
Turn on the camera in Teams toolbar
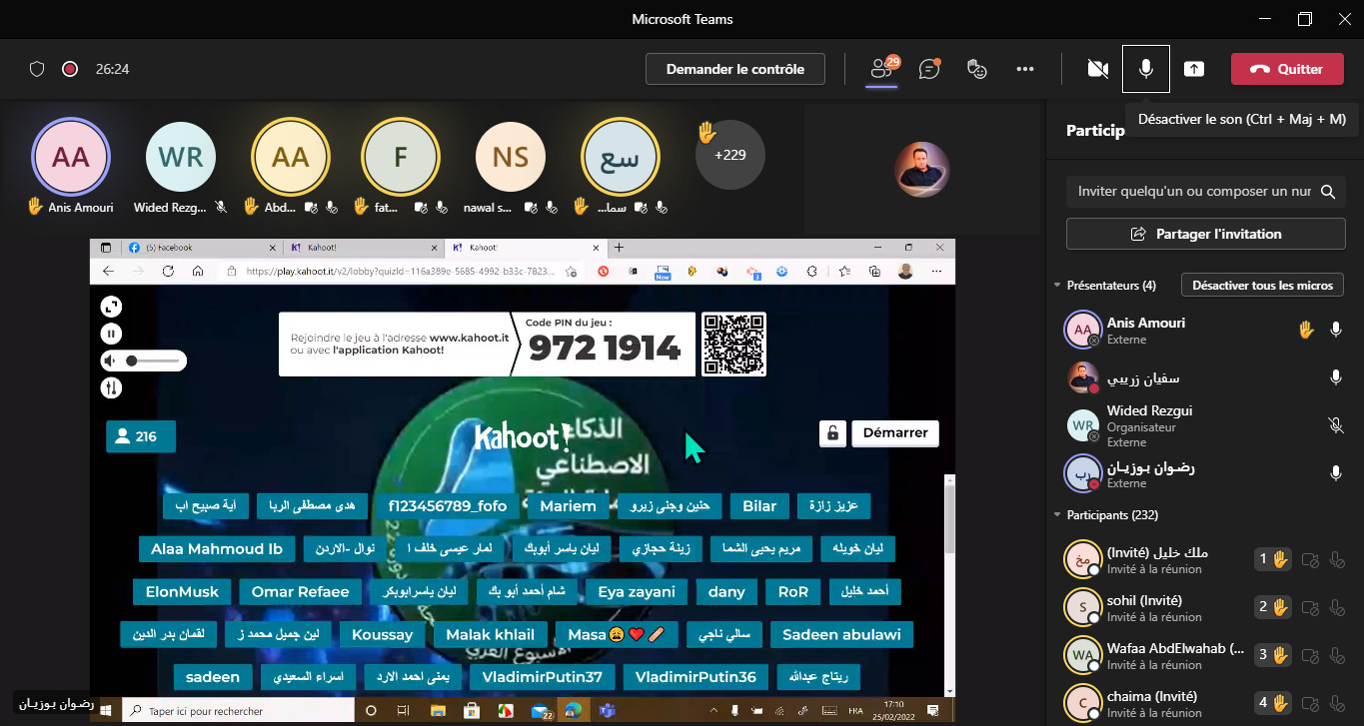click(x=1098, y=69)
